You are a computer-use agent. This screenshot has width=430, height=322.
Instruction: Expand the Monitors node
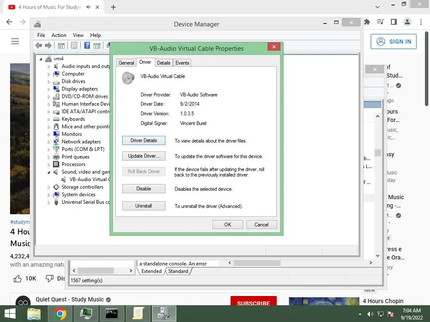click(x=49, y=135)
